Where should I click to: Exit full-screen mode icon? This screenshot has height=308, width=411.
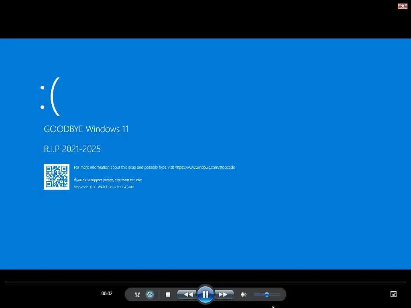click(x=393, y=294)
